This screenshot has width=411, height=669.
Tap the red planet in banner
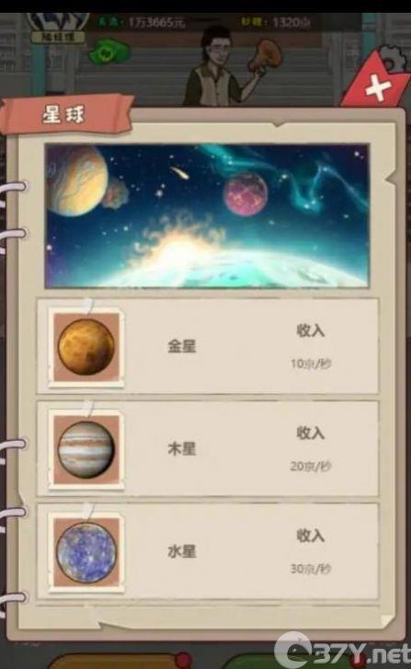coord(246,193)
